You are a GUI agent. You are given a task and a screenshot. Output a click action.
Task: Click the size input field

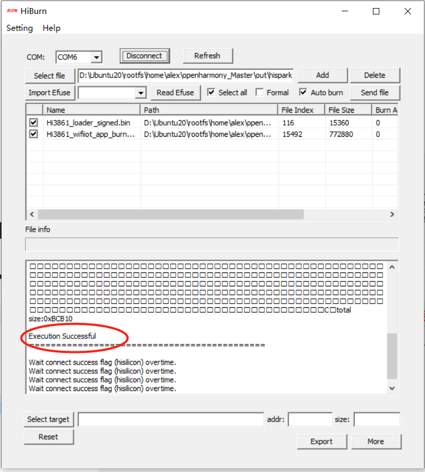point(377,419)
